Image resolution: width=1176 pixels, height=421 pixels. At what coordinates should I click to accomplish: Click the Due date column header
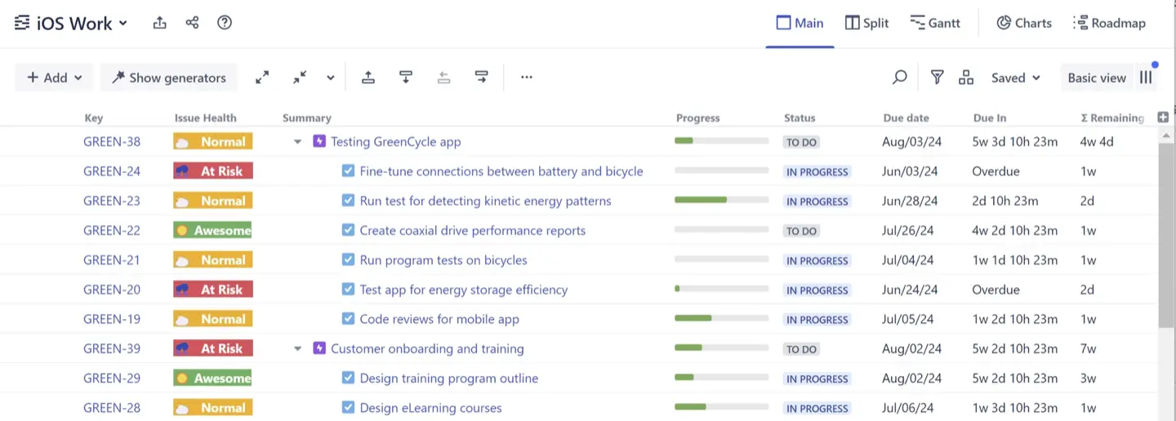point(906,117)
